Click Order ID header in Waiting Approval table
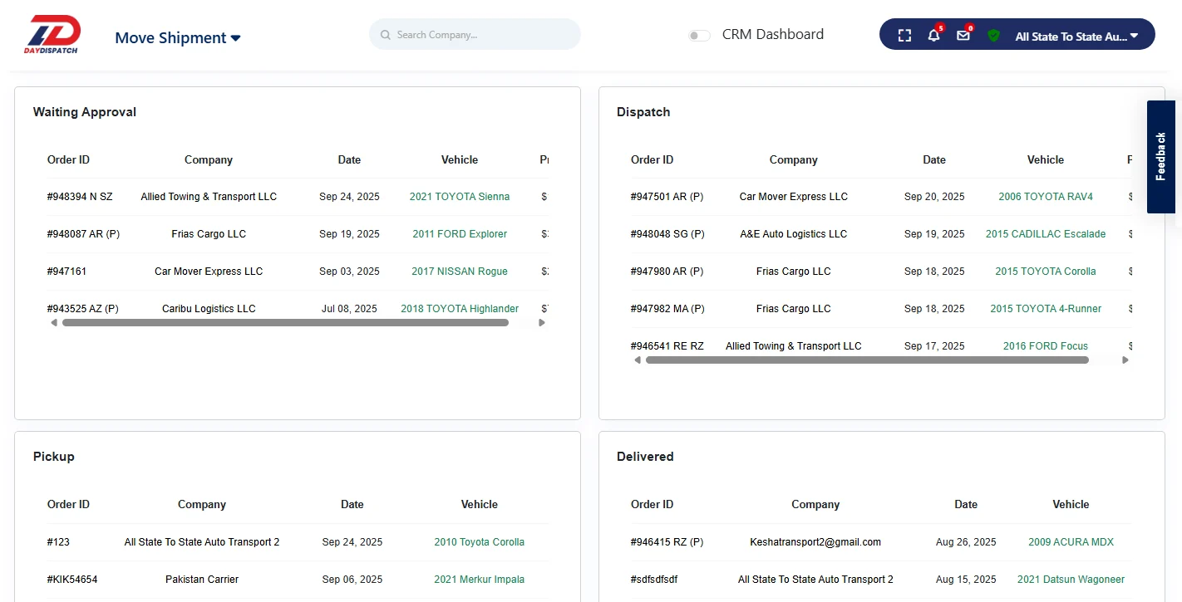Viewport: 1182px width, 602px height. [x=68, y=159]
